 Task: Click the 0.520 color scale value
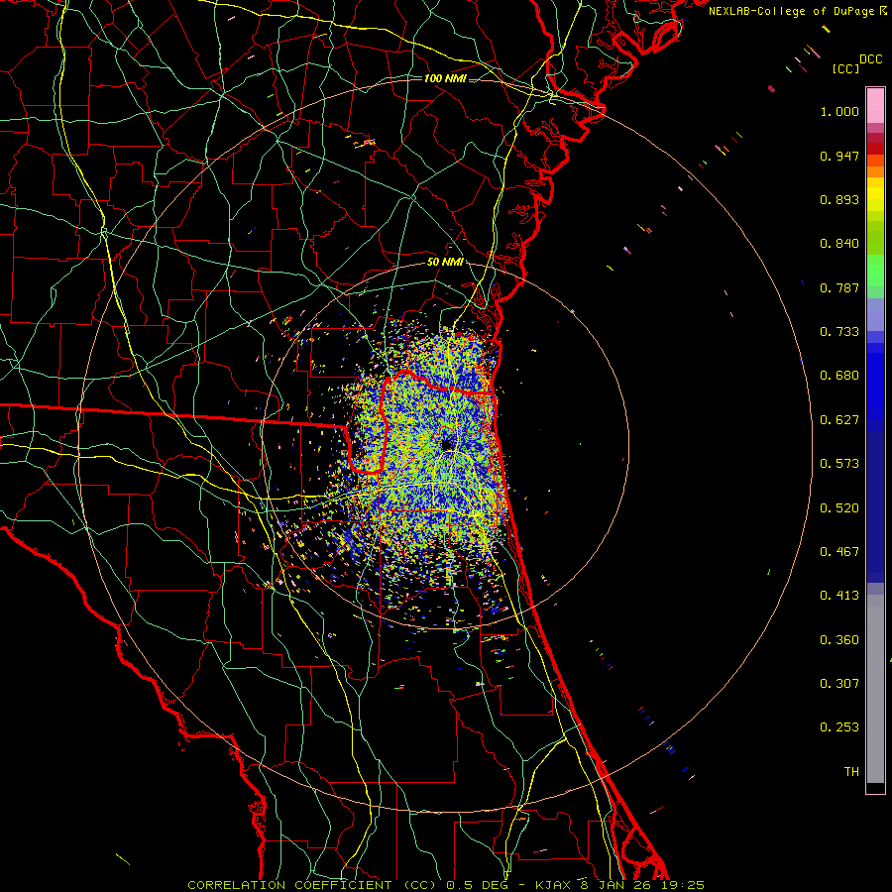pos(839,508)
